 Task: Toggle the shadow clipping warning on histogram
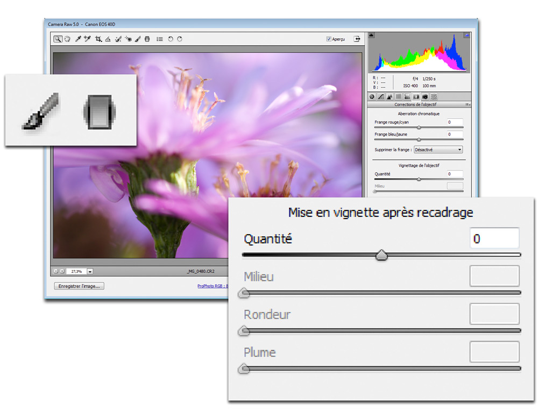371,35
